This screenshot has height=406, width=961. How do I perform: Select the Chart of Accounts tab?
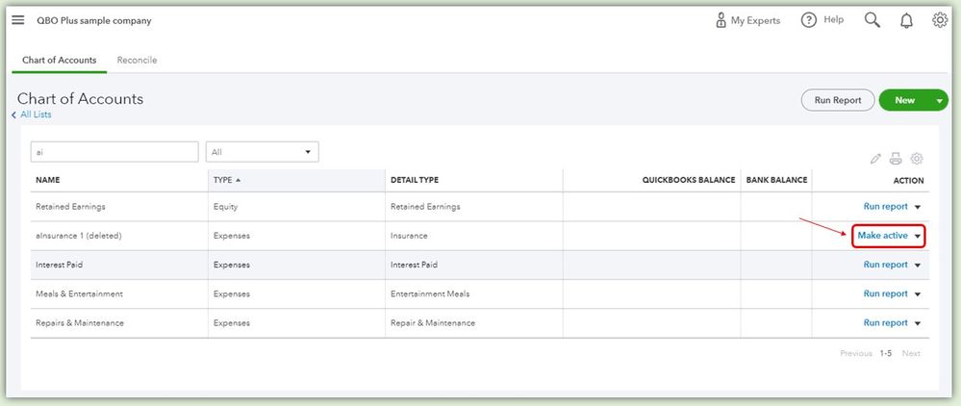pos(59,60)
